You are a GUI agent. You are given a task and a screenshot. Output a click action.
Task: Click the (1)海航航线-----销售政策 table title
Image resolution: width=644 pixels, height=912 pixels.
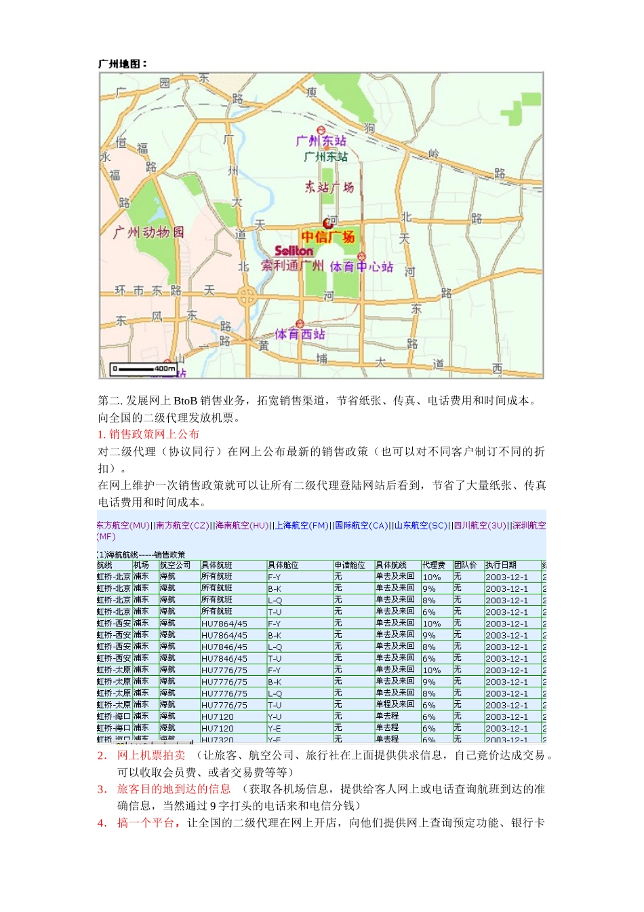(x=141, y=554)
